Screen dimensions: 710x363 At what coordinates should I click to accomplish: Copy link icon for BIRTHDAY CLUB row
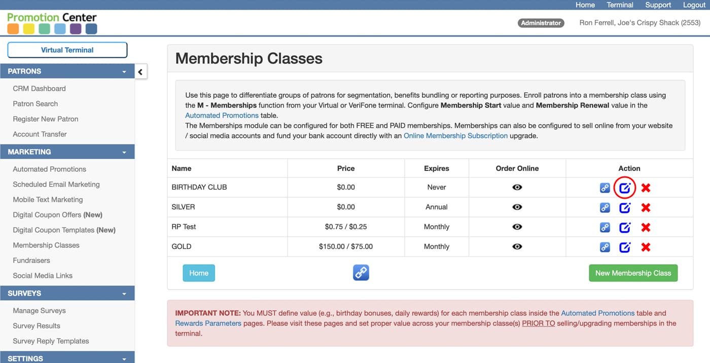(x=605, y=188)
